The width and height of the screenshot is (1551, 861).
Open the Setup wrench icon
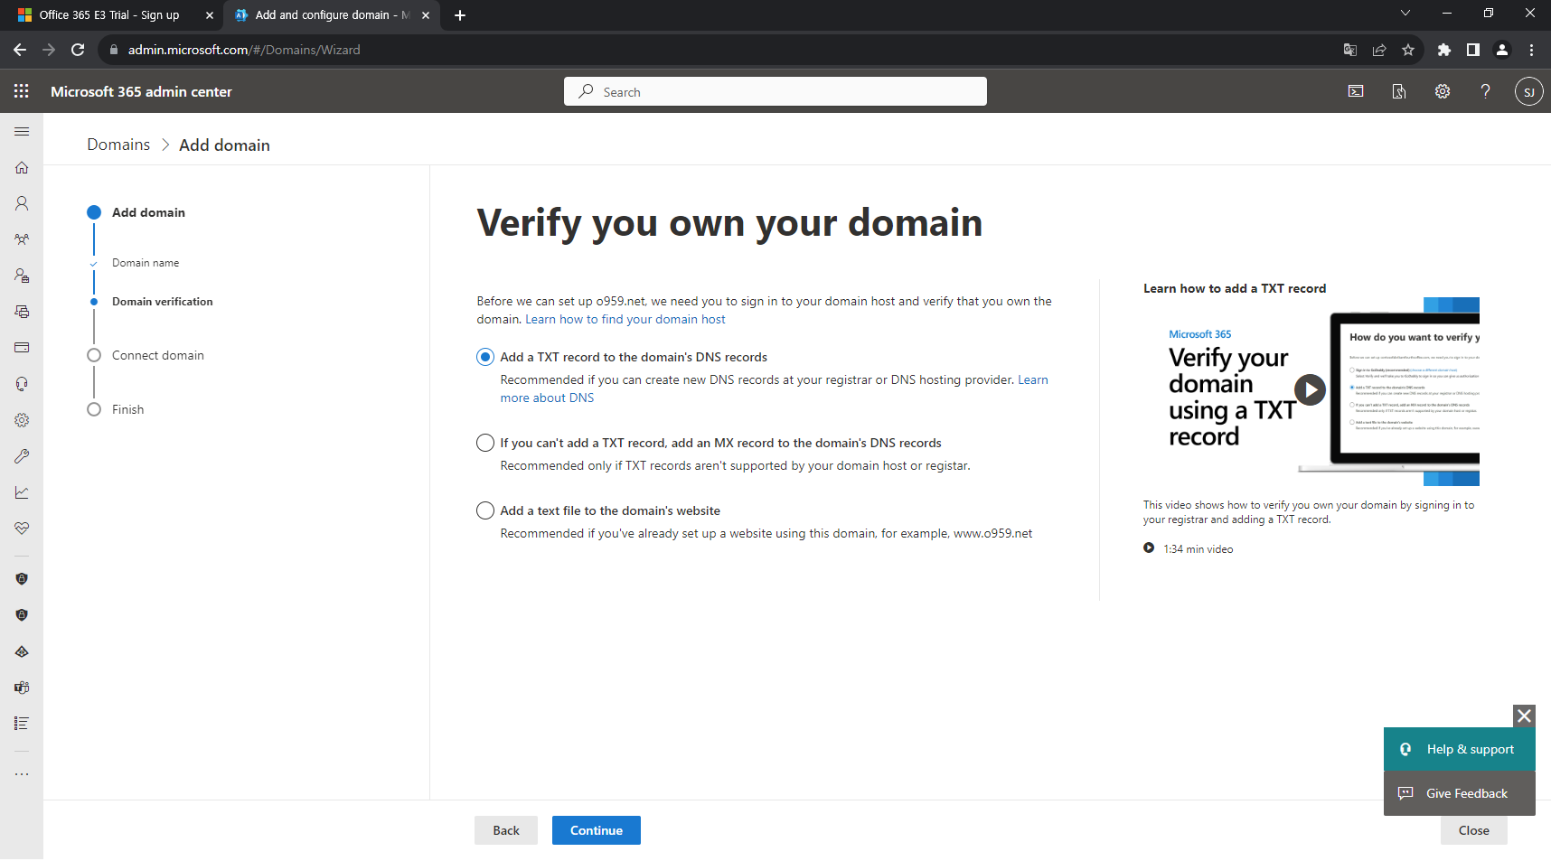pyautogui.click(x=22, y=456)
